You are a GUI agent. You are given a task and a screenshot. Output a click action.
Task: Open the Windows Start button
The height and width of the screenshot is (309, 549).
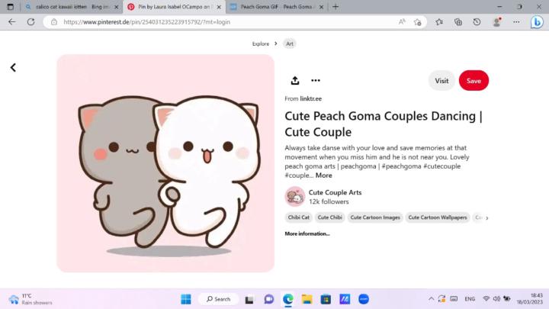[186, 299]
